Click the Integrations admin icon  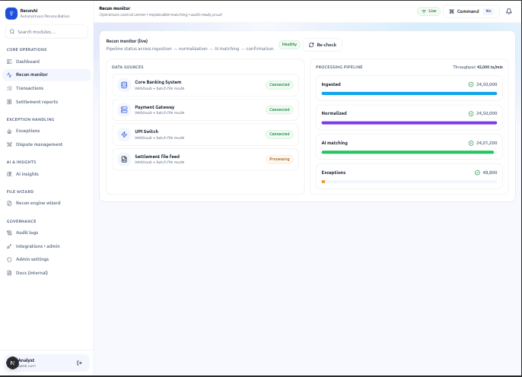9,246
